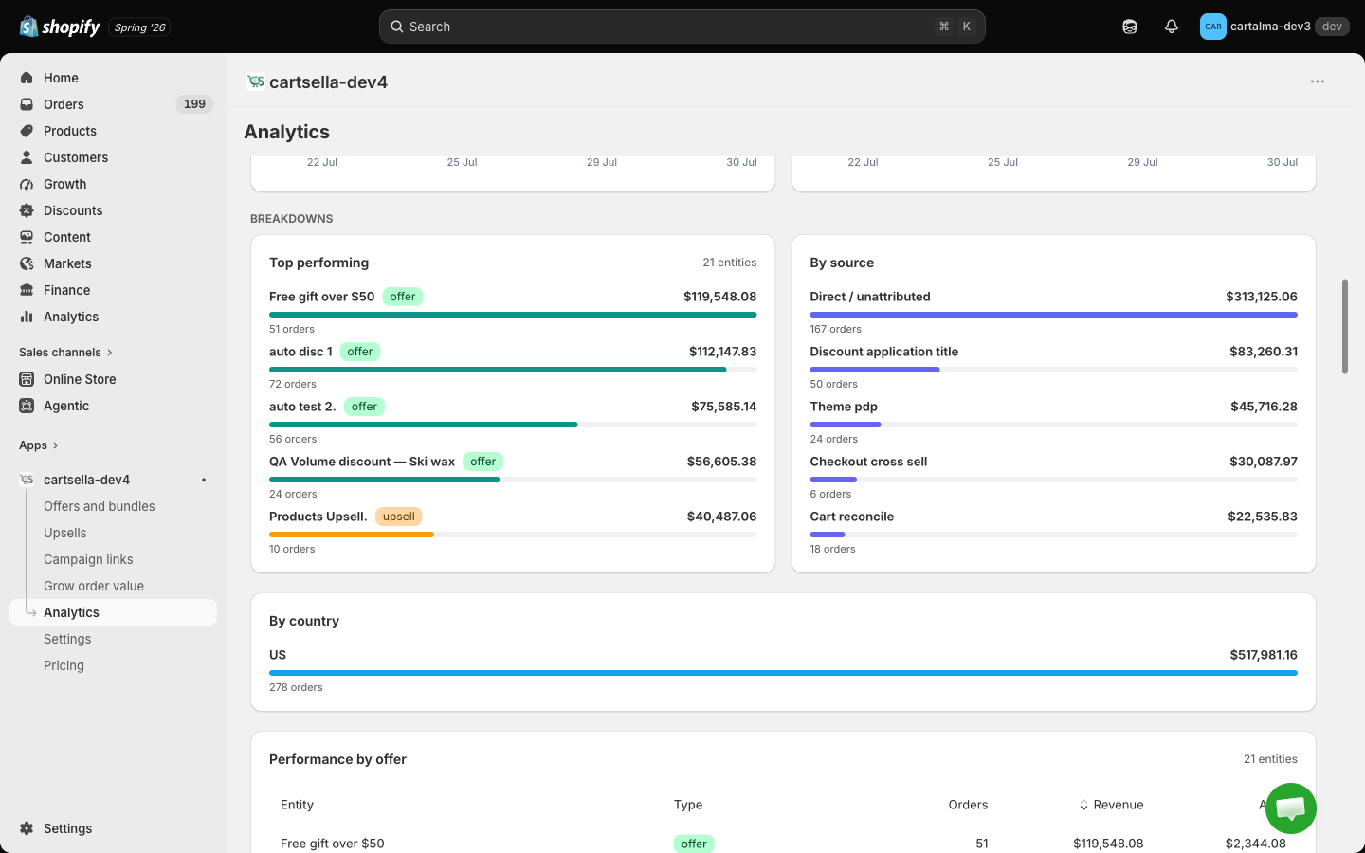1365x853 pixels.
Task: Select the Online Store channel icon
Action: (x=27, y=379)
